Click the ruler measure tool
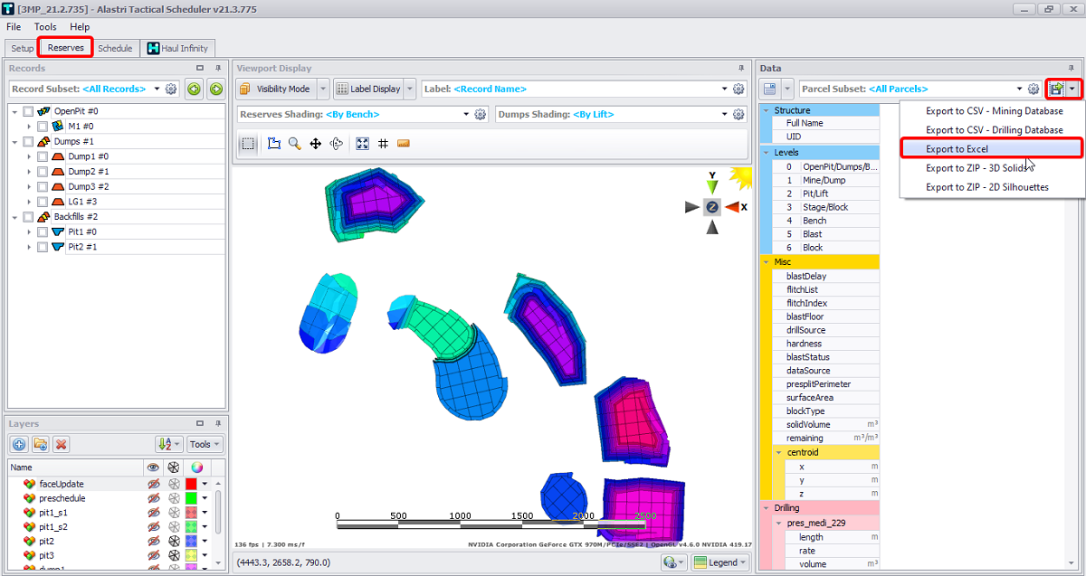This screenshot has width=1086, height=576. click(404, 144)
